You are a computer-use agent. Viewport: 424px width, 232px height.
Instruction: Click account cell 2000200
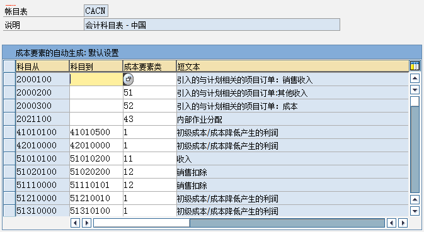click(42, 92)
